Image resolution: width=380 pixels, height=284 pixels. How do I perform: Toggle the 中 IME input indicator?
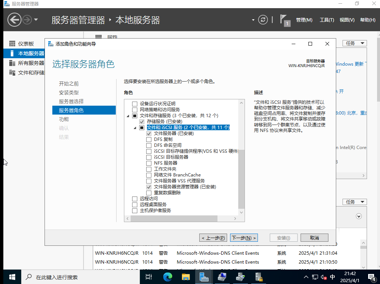pos(332,277)
